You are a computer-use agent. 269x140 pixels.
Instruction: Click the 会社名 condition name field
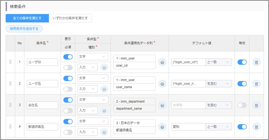tap(42, 105)
